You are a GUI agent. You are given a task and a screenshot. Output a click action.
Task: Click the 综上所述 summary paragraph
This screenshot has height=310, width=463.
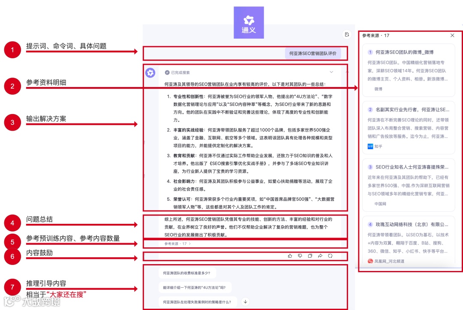248,227
